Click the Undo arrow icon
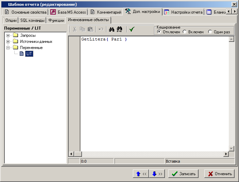This screenshot has height=182, width=239. 101,30
